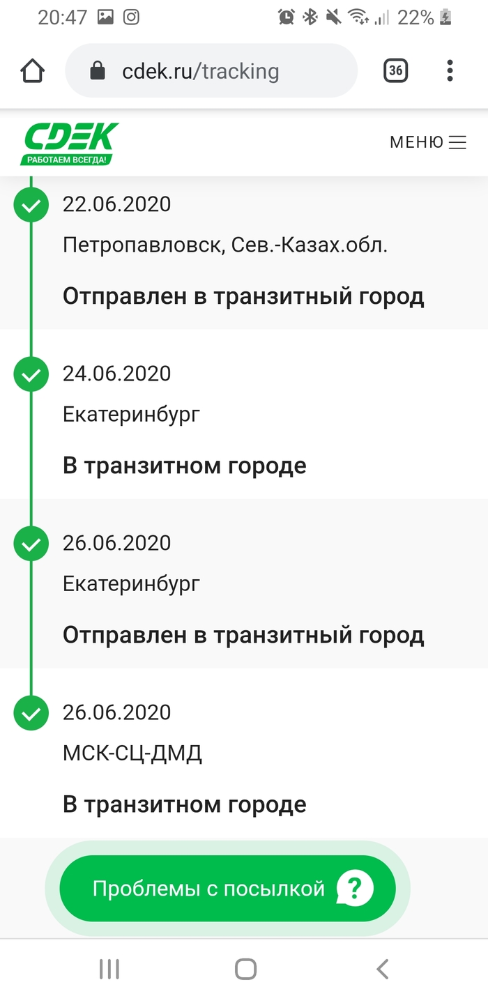This screenshot has width=488, height=1003.
Task: Select the Петропавловск, Сев.-Казах.обл. location text
Action: [x=224, y=245]
